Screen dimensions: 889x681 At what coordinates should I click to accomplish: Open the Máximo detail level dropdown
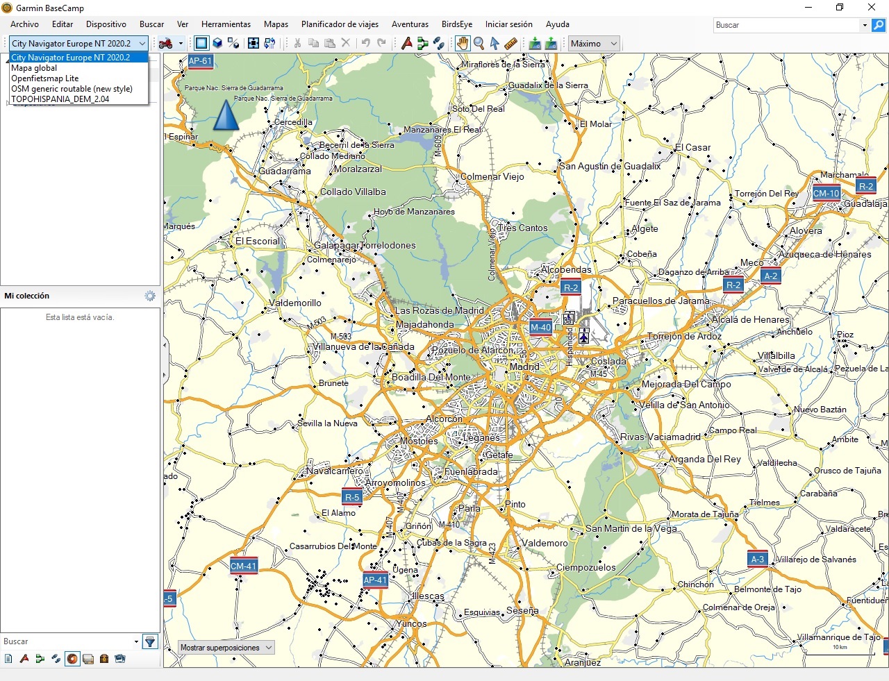click(594, 43)
